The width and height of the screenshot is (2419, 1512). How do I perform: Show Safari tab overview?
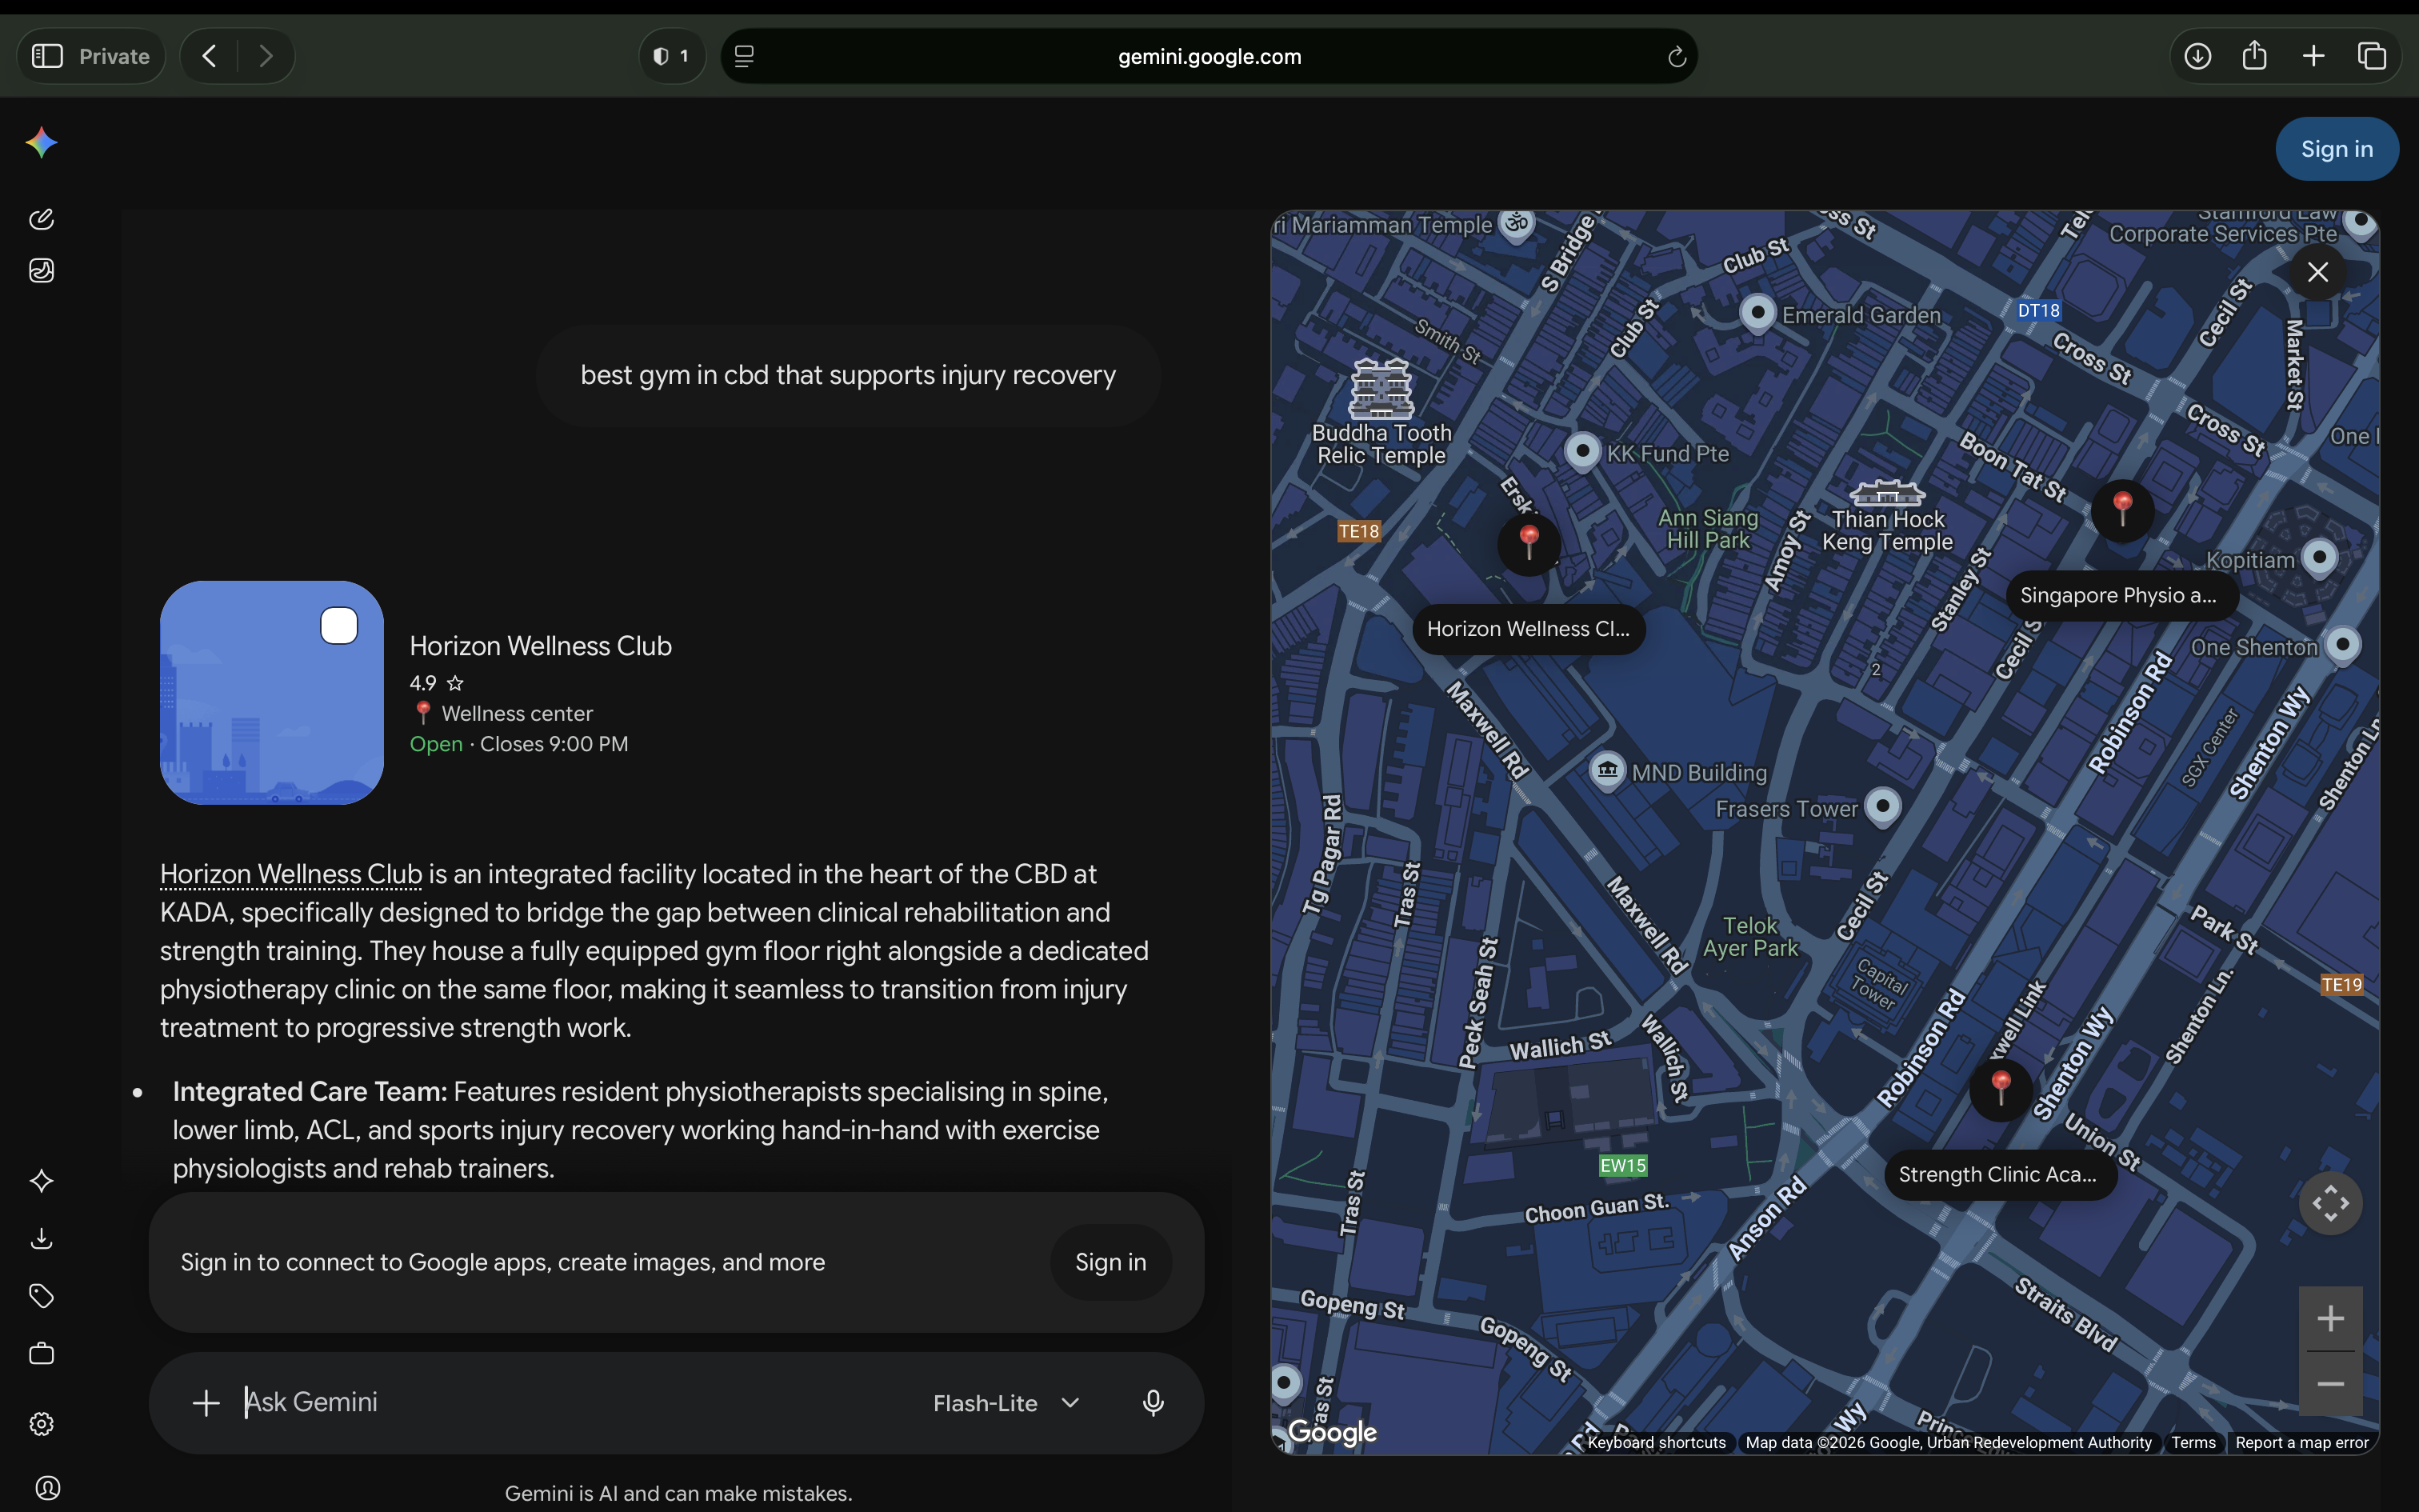(x=2372, y=56)
